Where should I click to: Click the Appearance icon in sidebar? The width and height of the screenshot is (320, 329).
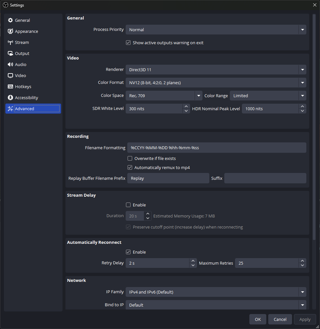click(10, 32)
